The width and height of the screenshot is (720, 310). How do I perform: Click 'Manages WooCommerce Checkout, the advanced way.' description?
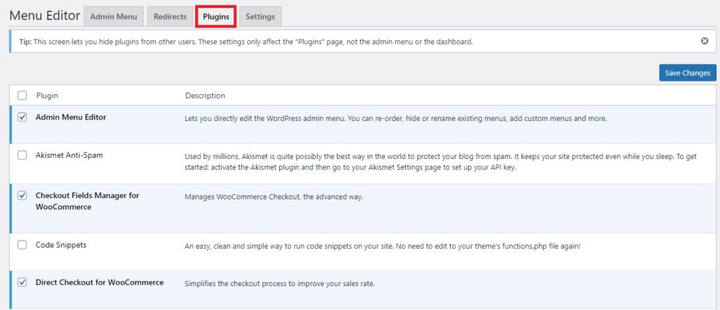click(x=274, y=197)
